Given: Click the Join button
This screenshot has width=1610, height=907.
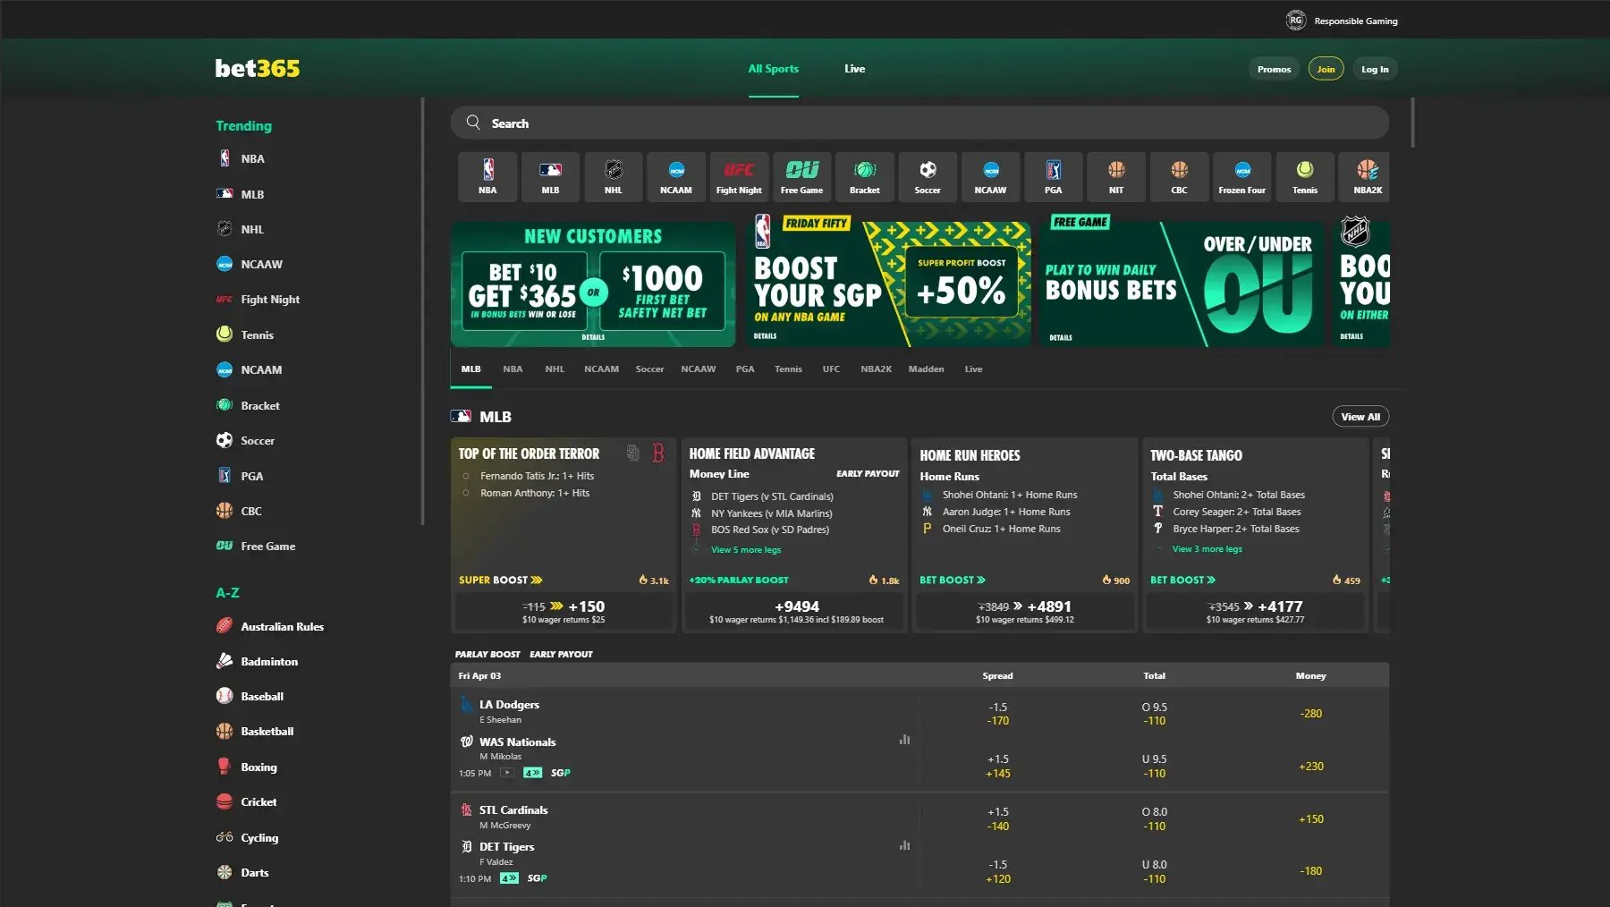Looking at the screenshot, I should (x=1326, y=69).
